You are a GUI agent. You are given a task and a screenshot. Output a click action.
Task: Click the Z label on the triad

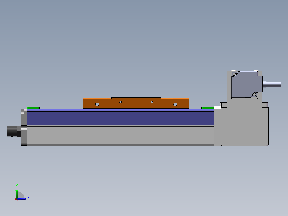[29, 198]
